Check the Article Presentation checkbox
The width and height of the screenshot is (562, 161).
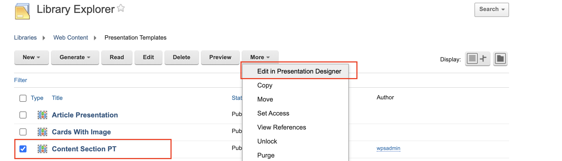pos(23,115)
